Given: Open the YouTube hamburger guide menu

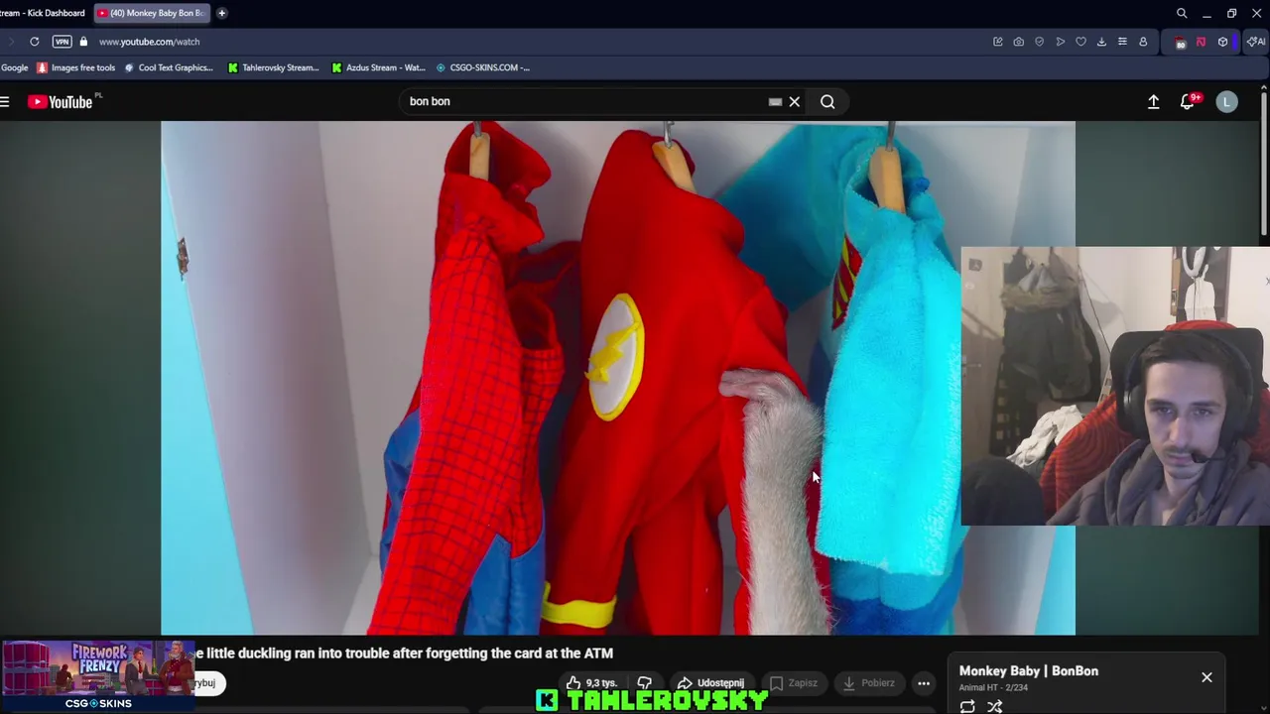Looking at the screenshot, I should coord(5,101).
